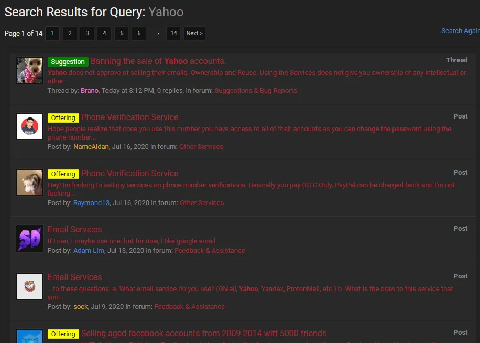Open Suggestions & Bug Reports forum link
The image size is (480, 343).
tap(256, 91)
